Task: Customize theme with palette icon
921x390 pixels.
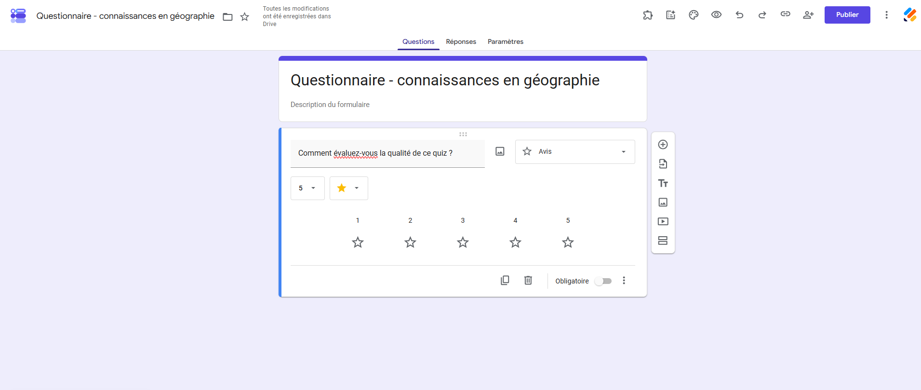Action: (694, 15)
